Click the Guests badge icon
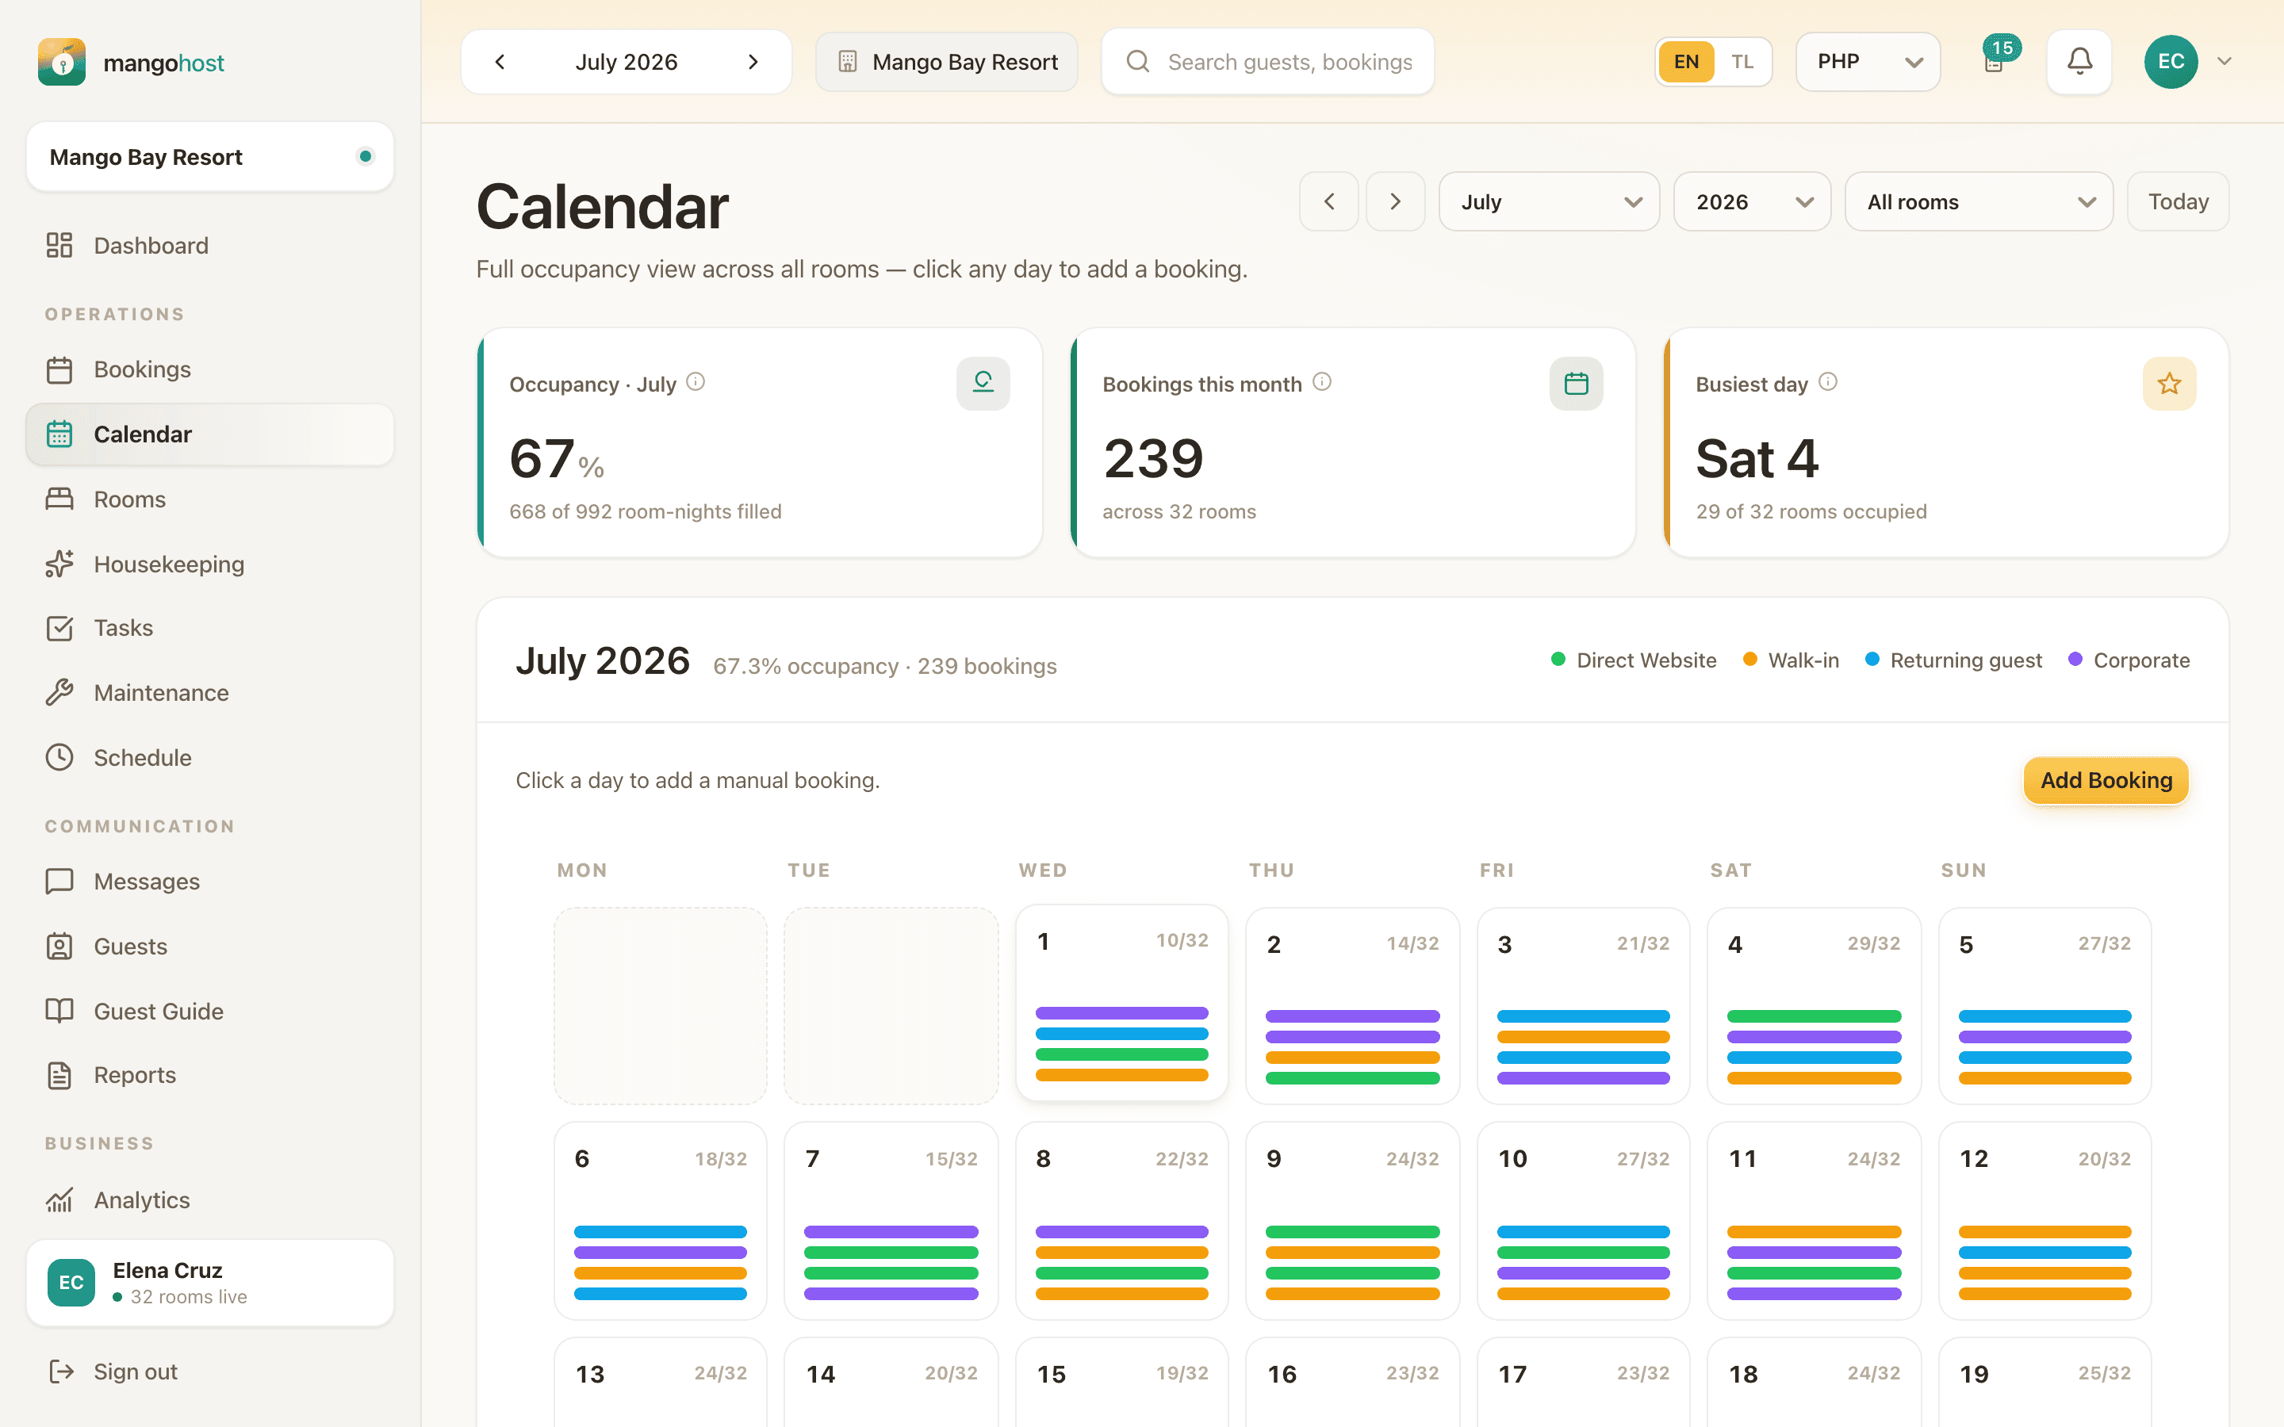2284x1427 pixels. tap(59, 947)
